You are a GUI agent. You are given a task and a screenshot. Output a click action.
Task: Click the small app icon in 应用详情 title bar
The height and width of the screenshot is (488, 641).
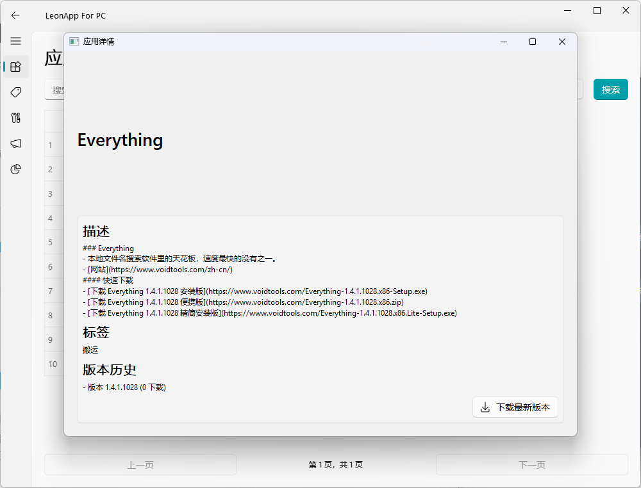point(73,41)
